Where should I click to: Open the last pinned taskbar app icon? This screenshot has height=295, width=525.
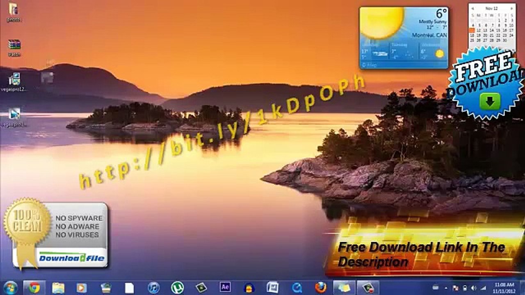point(368,288)
